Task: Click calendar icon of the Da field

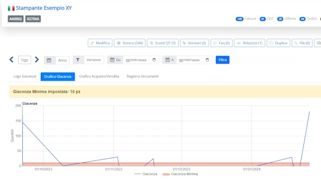Action: (112, 60)
